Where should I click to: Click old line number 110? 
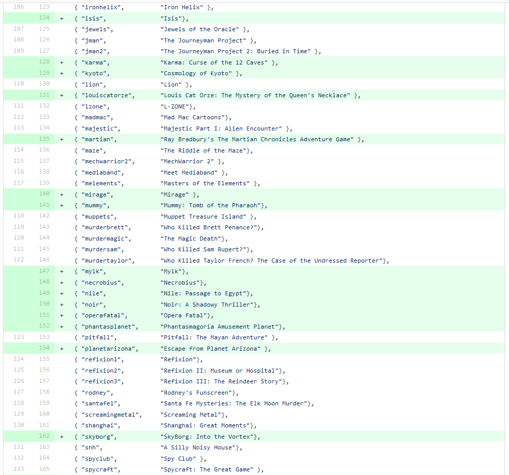click(x=19, y=84)
